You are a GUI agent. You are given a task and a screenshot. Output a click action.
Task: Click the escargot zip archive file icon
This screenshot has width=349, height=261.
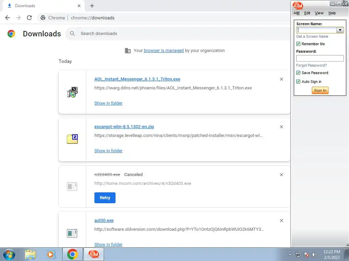(72, 139)
